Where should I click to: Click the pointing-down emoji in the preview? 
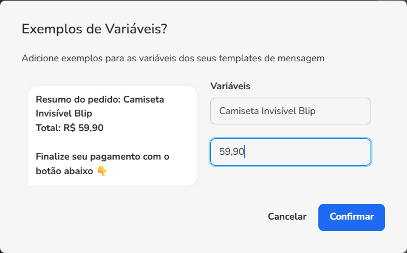coord(102,171)
